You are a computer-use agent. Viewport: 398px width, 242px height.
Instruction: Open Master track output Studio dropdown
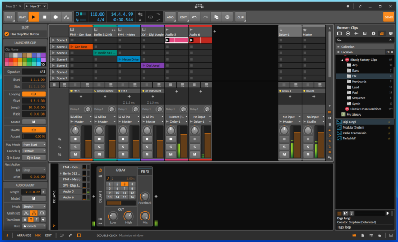click(314, 122)
